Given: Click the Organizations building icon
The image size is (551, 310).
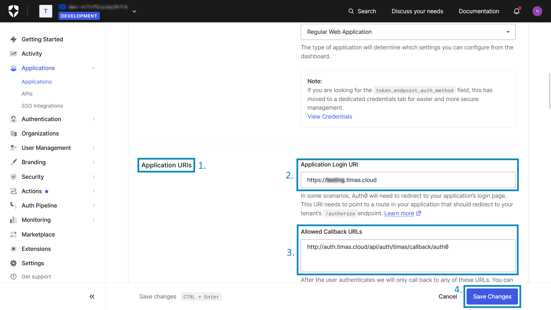Looking at the screenshot, I should point(13,133).
